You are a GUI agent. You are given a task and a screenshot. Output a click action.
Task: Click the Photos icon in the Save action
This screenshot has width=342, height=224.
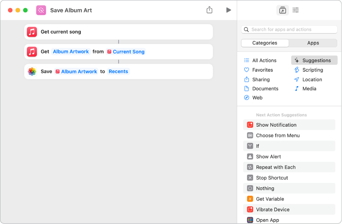pyautogui.click(x=32, y=71)
